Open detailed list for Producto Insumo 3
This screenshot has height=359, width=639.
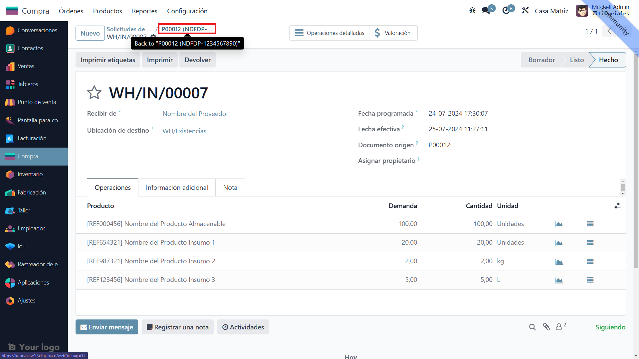[590, 280]
